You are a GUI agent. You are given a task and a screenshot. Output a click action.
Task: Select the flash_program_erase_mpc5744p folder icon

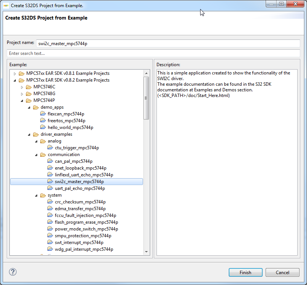[50, 222]
